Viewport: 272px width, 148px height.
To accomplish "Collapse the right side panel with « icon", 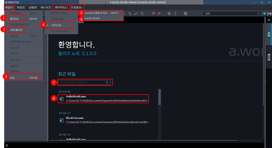I will point(269,20).
